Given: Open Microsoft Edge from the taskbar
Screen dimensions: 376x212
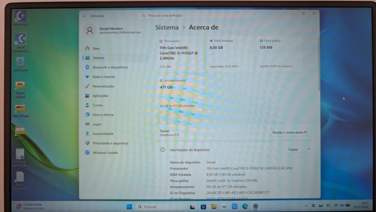Looking at the screenshot, I should point(245,206).
